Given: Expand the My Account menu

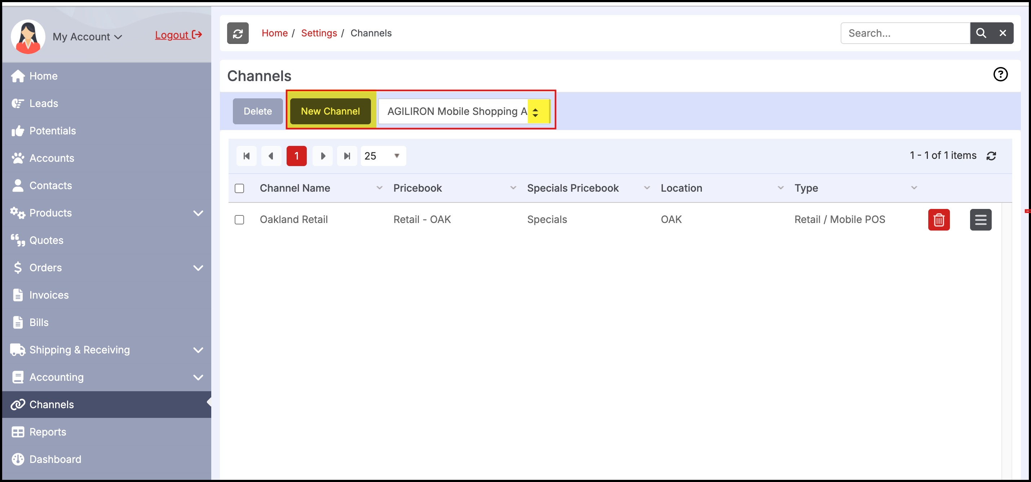Looking at the screenshot, I should tap(87, 37).
